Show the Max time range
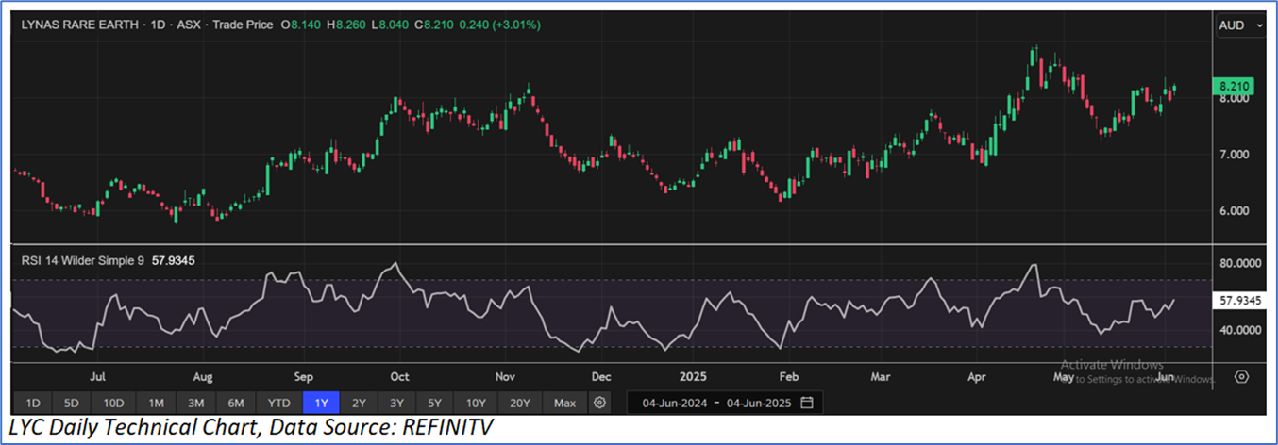The height and width of the screenshot is (445, 1278). (x=564, y=403)
